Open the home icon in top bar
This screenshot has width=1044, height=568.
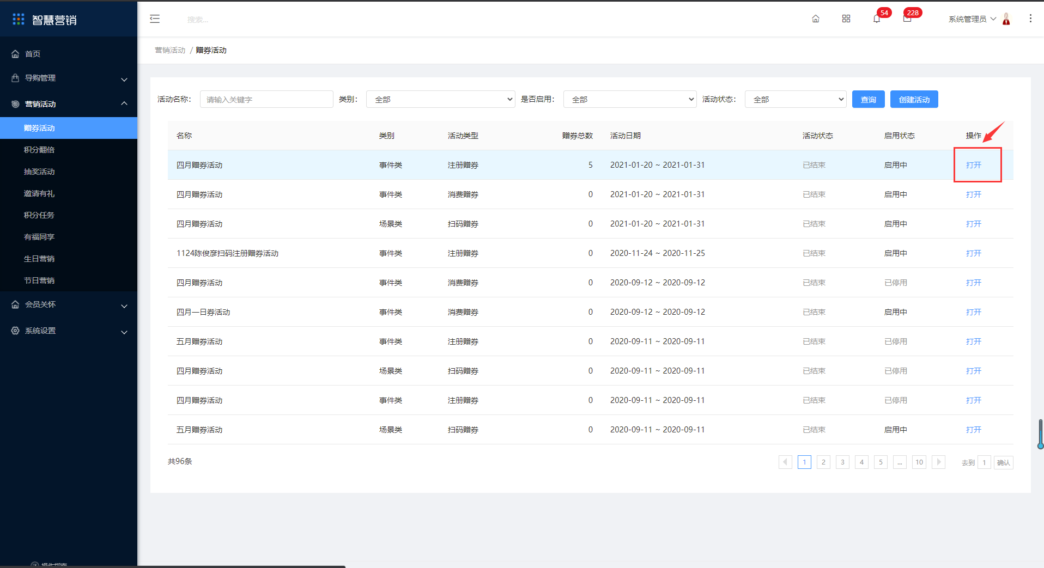[816, 19]
